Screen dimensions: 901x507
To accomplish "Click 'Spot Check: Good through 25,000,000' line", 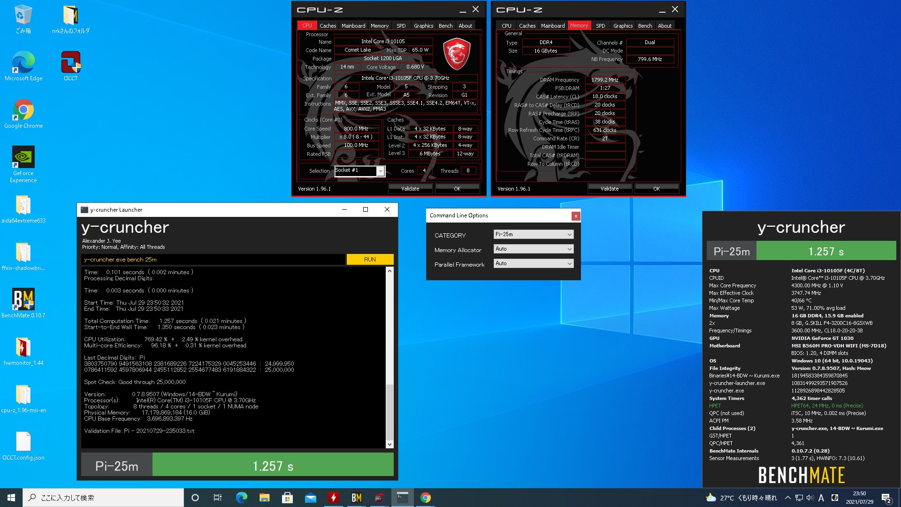I will [135, 382].
